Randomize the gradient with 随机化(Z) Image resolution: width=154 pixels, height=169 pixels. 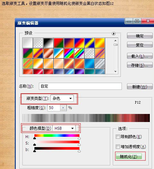pyautogui.click(x=129, y=156)
